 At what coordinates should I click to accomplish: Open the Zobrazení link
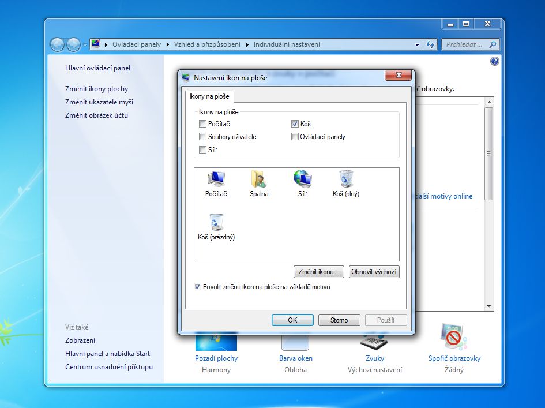coord(80,340)
